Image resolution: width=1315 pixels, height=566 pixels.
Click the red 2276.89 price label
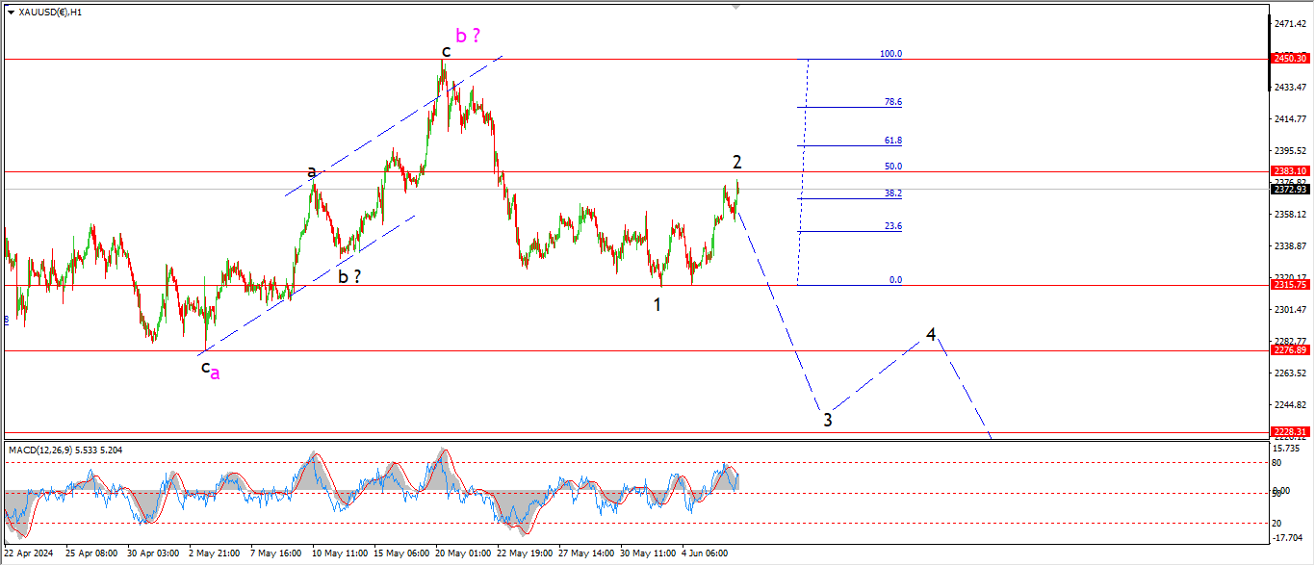tap(1290, 350)
